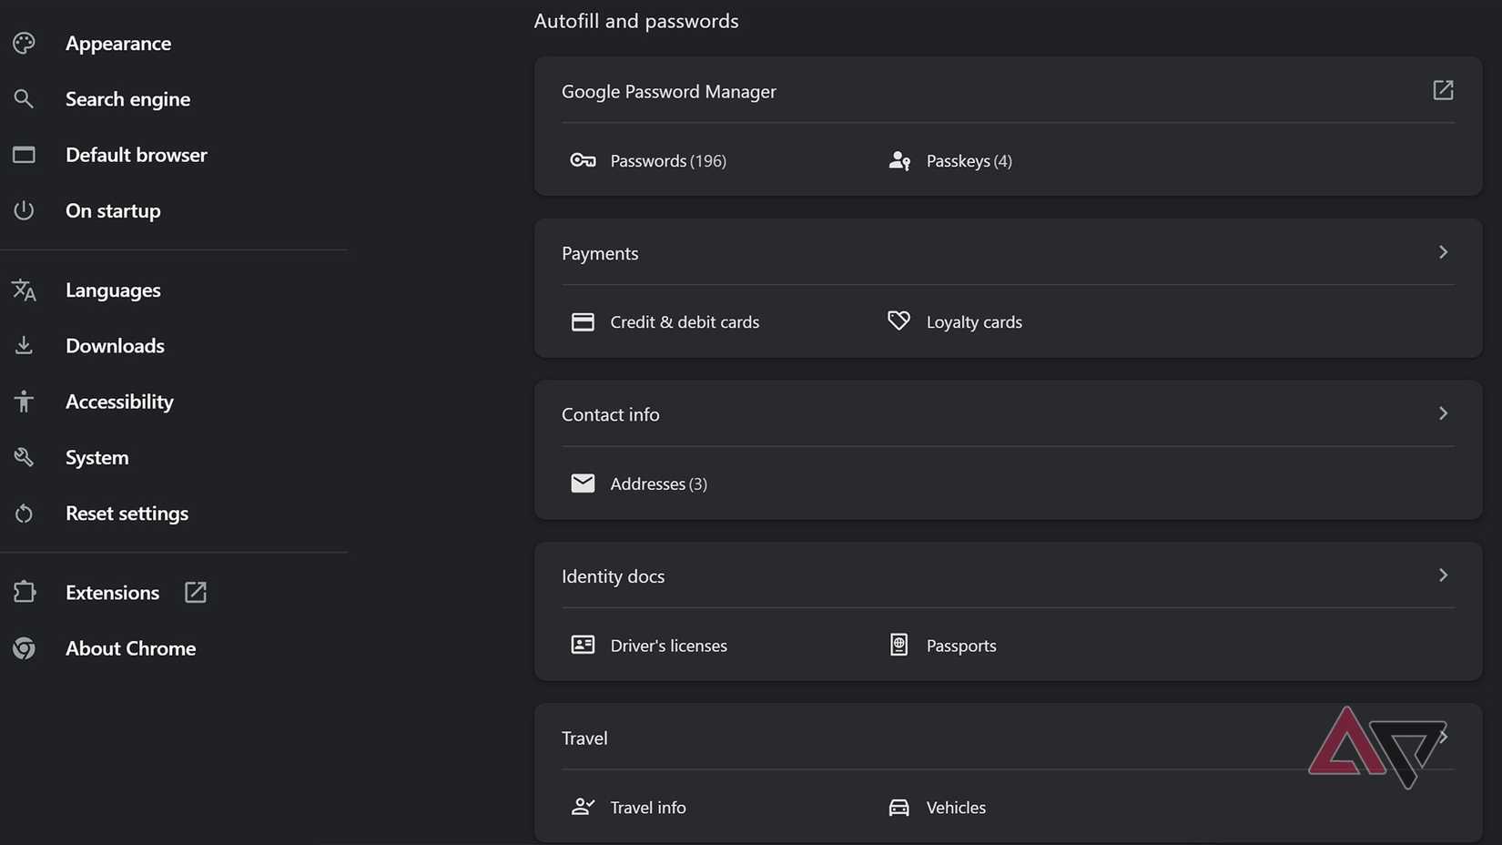The width and height of the screenshot is (1502, 845).
Task: Expand the Payments section chevron
Action: click(1443, 252)
